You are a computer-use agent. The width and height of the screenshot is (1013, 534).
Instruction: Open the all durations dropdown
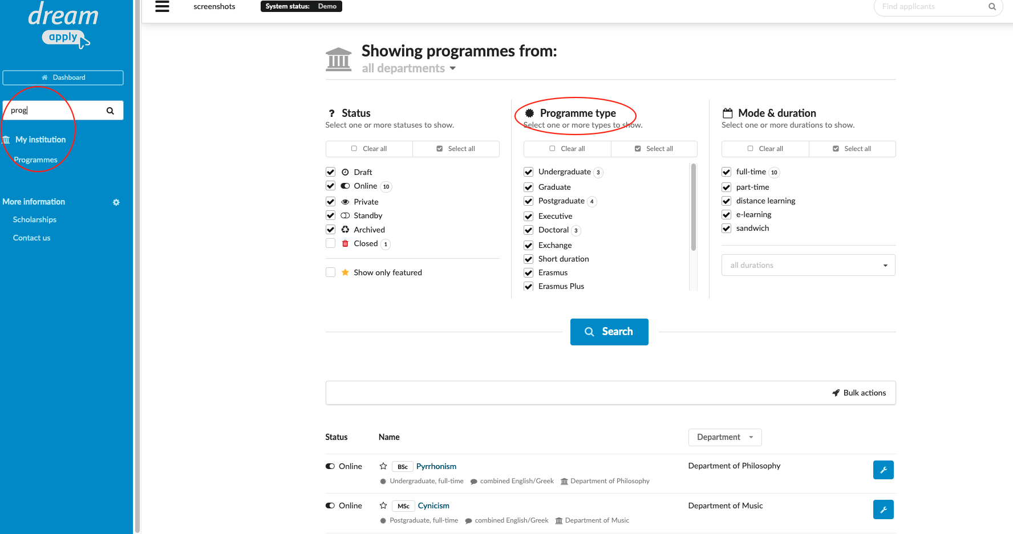pyautogui.click(x=808, y=265)
